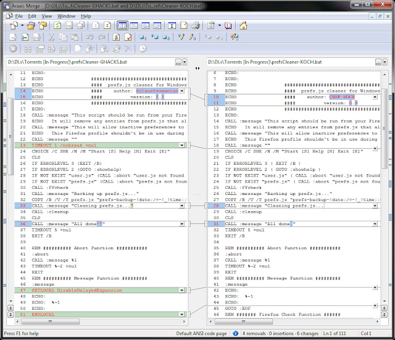This screenshot has width=395, height=340.
Task: Click the right pane vertical scrollbar thumb
Action: (x=384, y=128)
